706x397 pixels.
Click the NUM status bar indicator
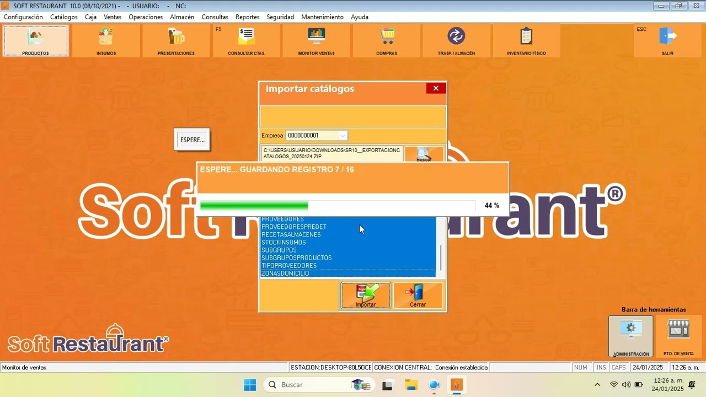(x=581, y=367)
